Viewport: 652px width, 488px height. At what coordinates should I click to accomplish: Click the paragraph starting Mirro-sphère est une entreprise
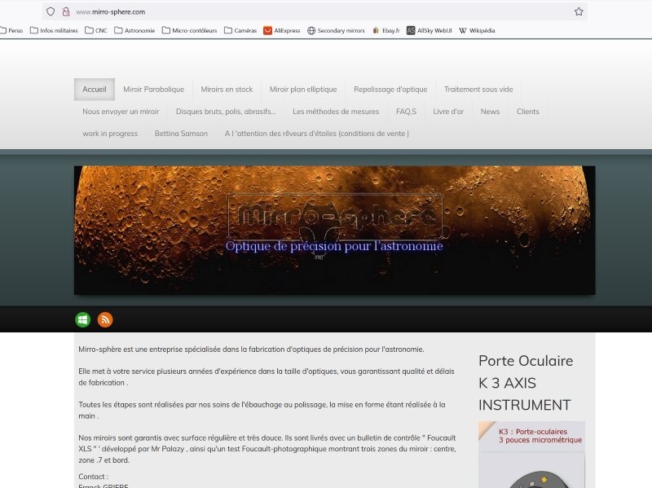[x=251, y=350]
